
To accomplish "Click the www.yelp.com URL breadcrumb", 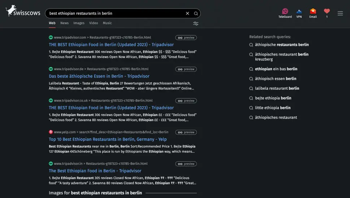I will pyautogui.click(x=111, y=132).
